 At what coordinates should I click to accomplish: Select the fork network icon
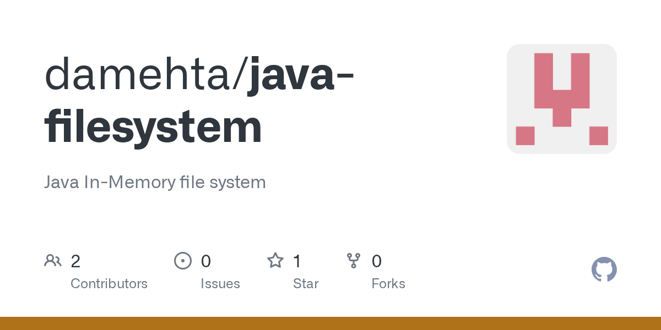tap(353, 261)
